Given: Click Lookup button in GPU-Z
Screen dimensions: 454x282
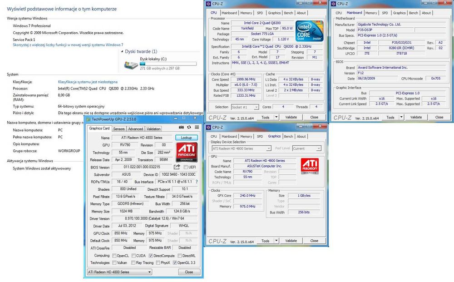Looking at the screenshot, I should click(187, 138).
